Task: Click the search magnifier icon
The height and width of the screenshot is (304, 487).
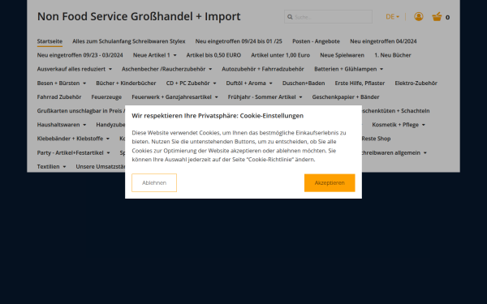Action: [290, 17]
